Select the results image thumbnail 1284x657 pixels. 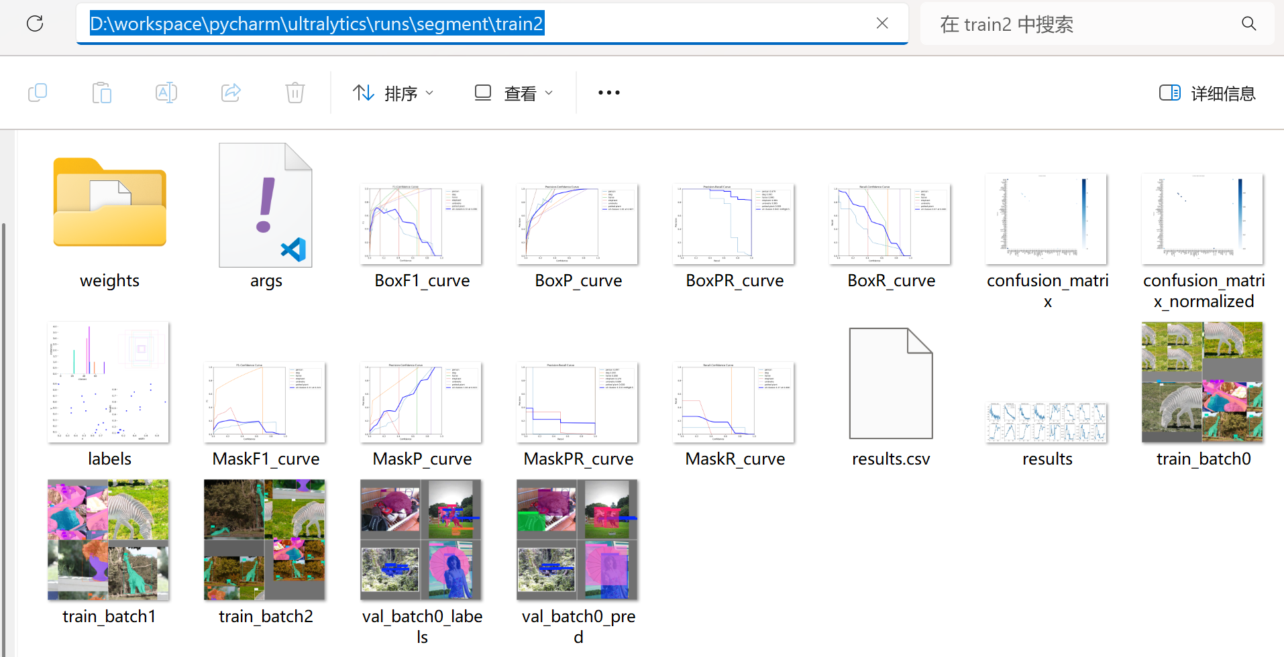coord(1047,422)
